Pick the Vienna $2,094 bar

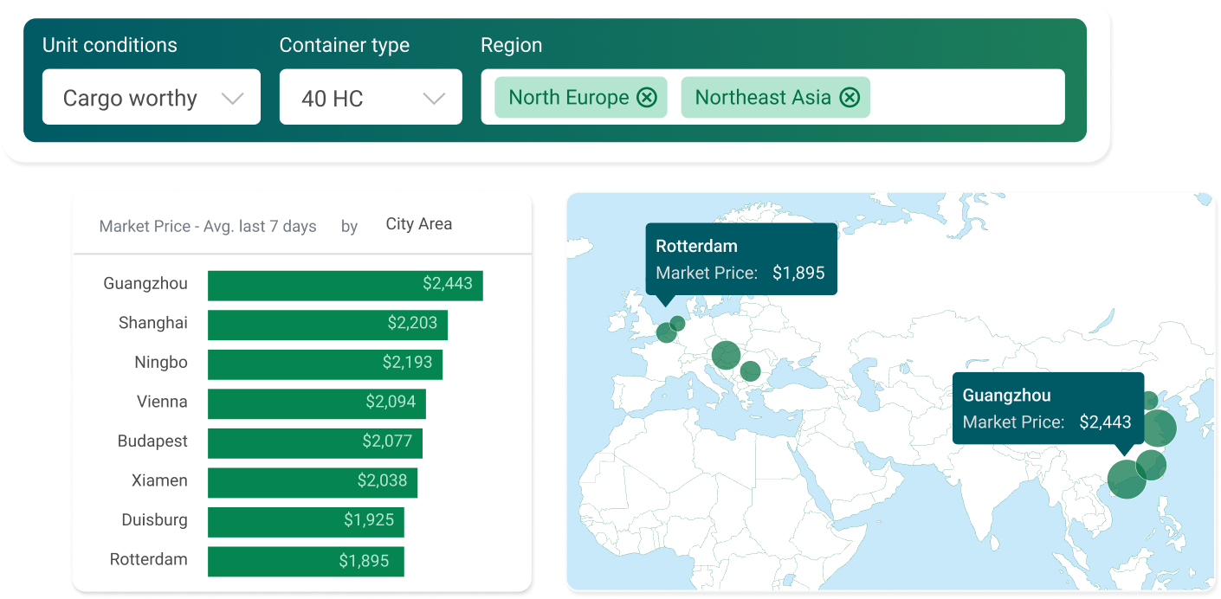[316, 403]
